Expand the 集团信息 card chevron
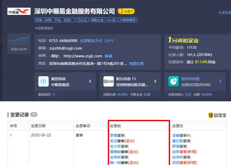The width and height of the screenshot is (231, 165). pyautogui.click(x=90, y=81)
